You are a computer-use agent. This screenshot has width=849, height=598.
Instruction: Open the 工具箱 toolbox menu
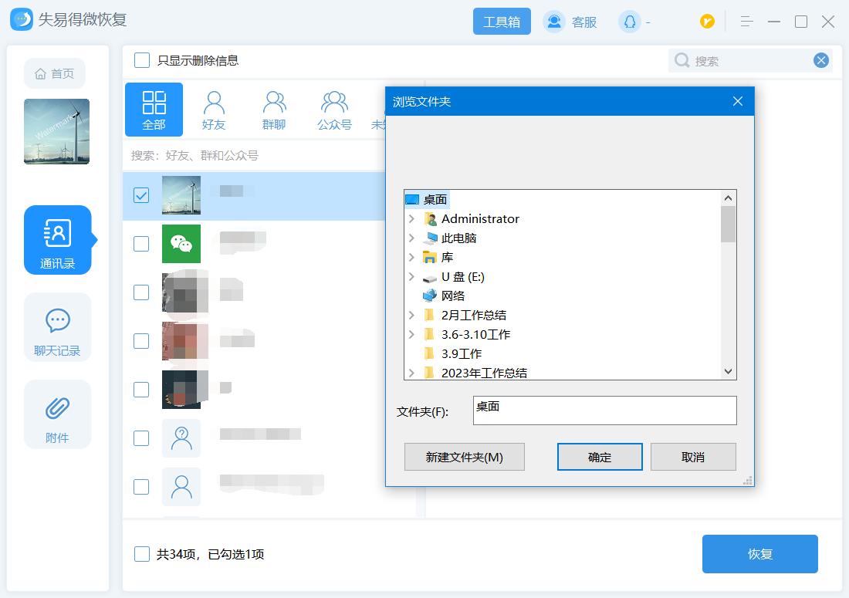pyautogui.click(x=502, y=22)
